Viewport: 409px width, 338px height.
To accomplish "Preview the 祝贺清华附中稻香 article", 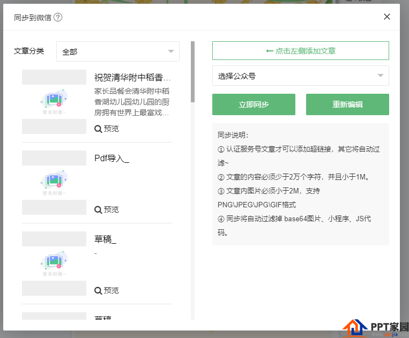I will click(107, 129).
